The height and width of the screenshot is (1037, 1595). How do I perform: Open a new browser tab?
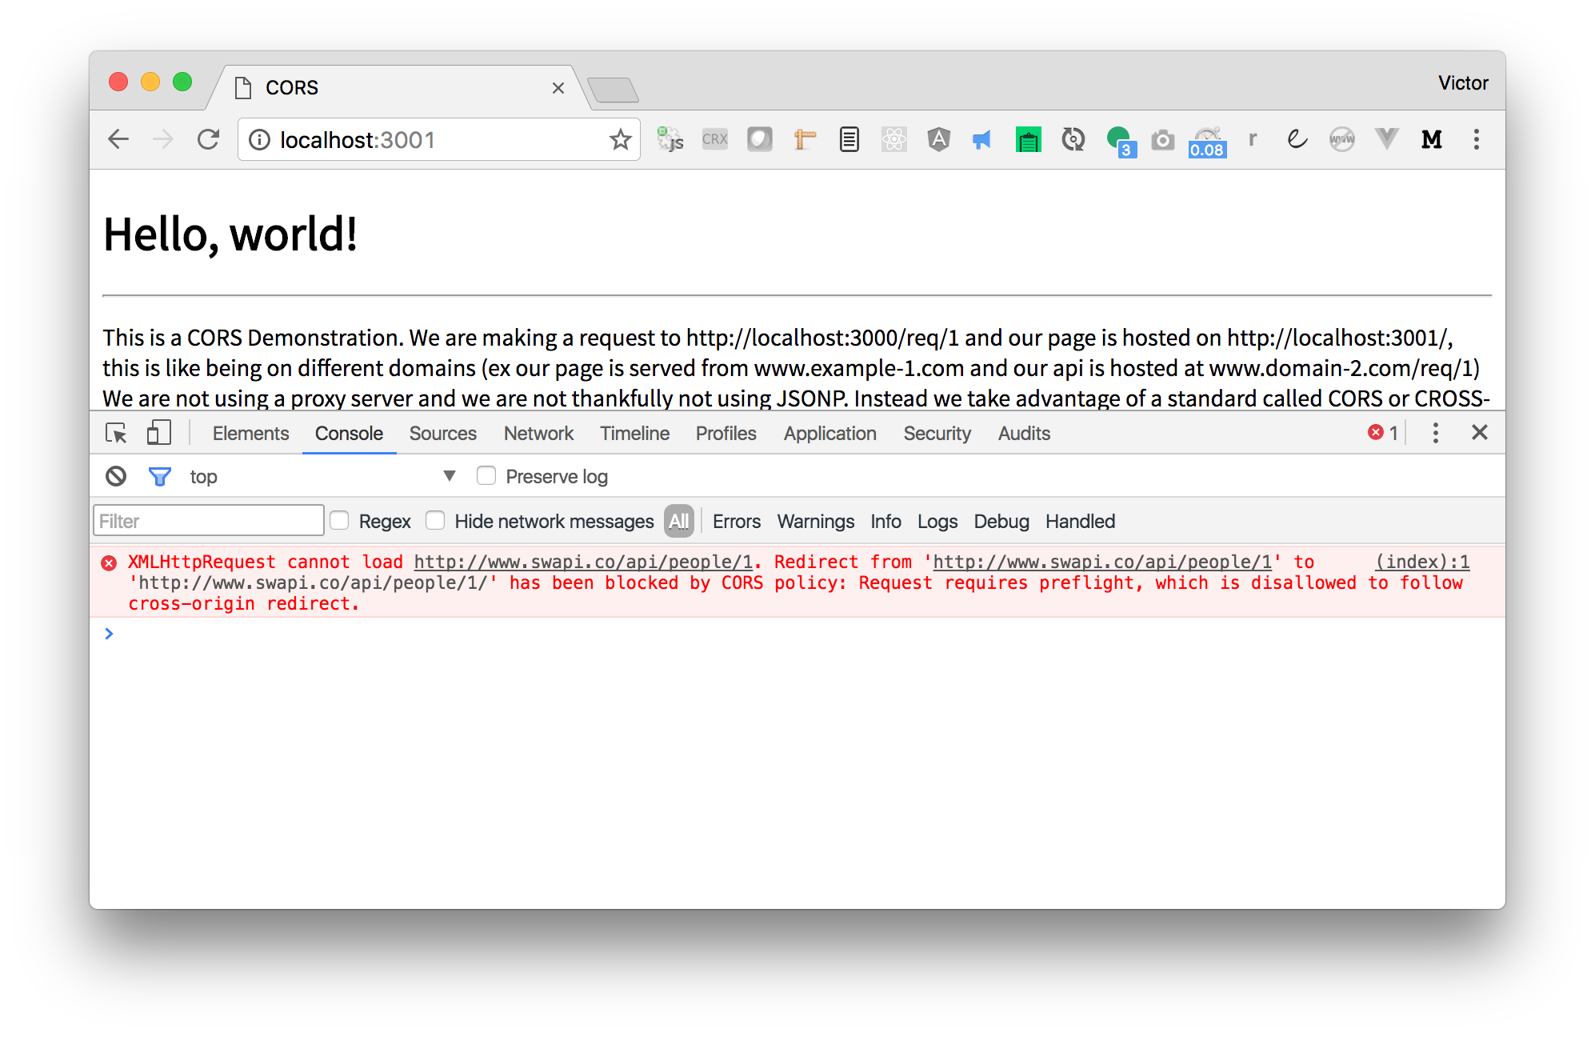pos(613,90)
